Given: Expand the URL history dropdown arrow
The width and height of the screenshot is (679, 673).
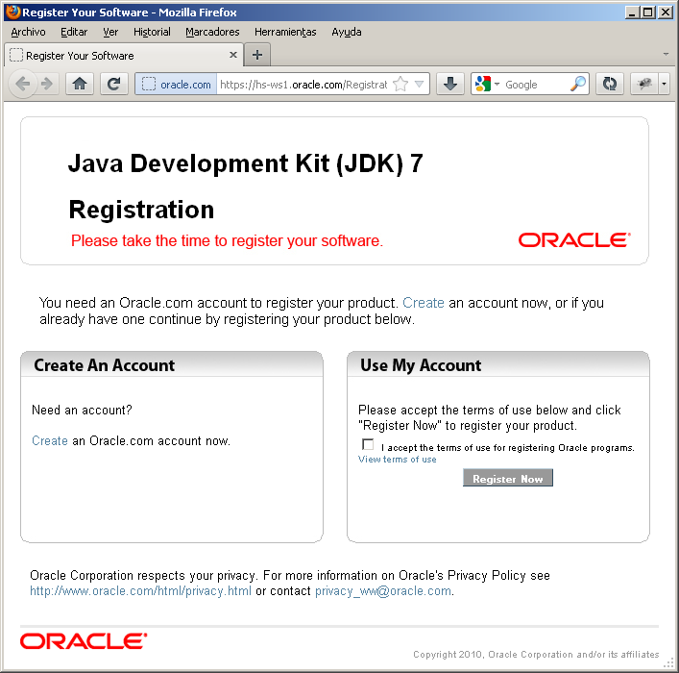Looking at the screenshot, I should [419, 85].
